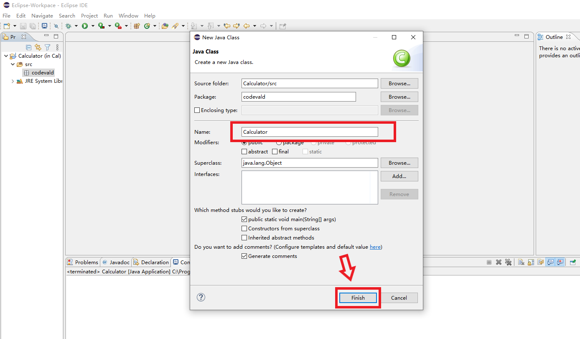The image size is (580, 339).
Task: Expand the JRE System Library node
Action: click(13, 81)
